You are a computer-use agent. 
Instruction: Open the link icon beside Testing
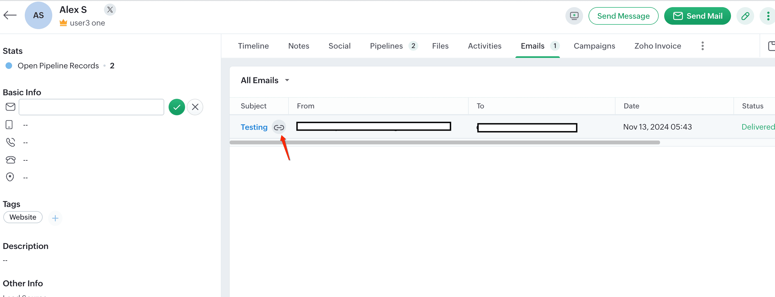[x=279, y=127]
